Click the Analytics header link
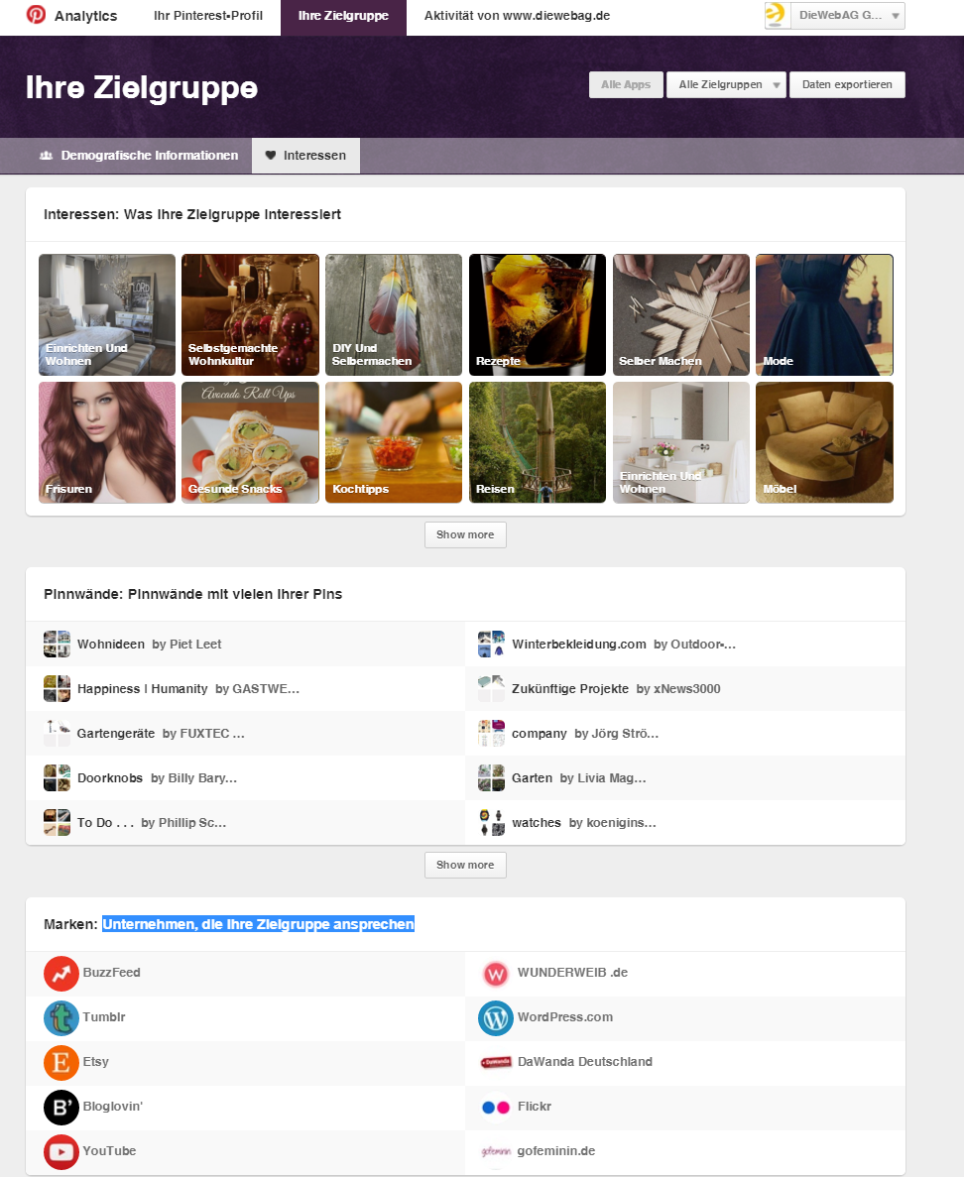 click(x=85, y=16)
